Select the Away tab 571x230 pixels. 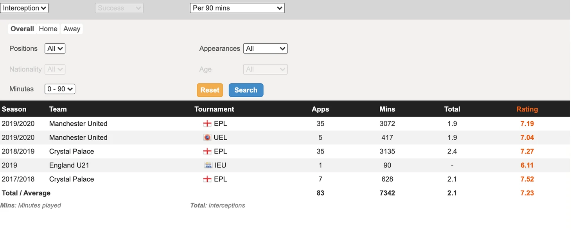[x=72, y=29]
